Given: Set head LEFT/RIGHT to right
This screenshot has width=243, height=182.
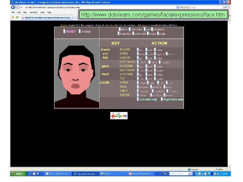Looking at the screenshot, I should coord(155,70).
